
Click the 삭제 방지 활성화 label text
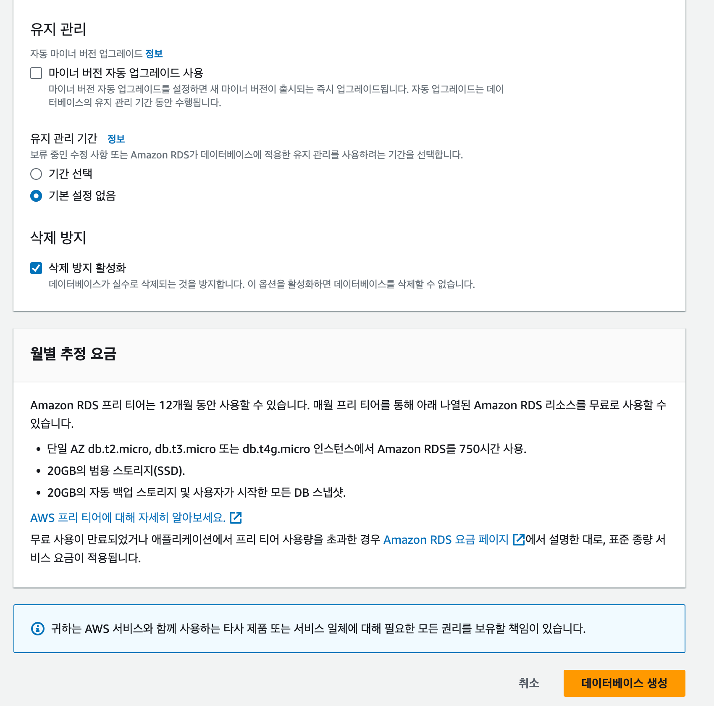pyautogui.click(x=87, y=268)
